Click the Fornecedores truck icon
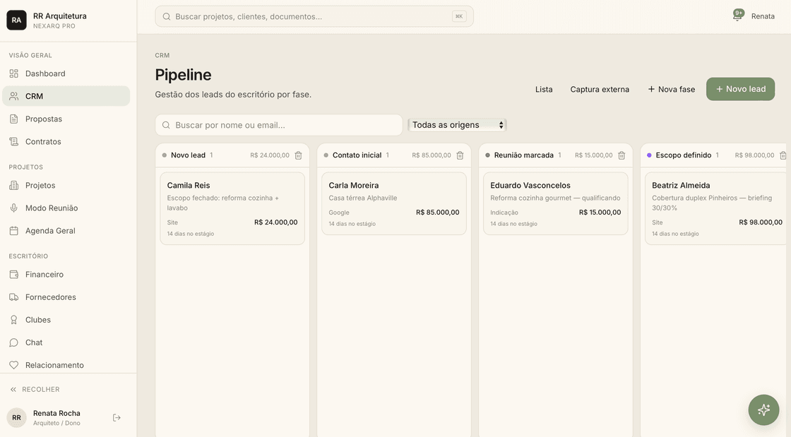Image resolution: width=791 pixels, height=437 pixels. click(x=13, y=297)
